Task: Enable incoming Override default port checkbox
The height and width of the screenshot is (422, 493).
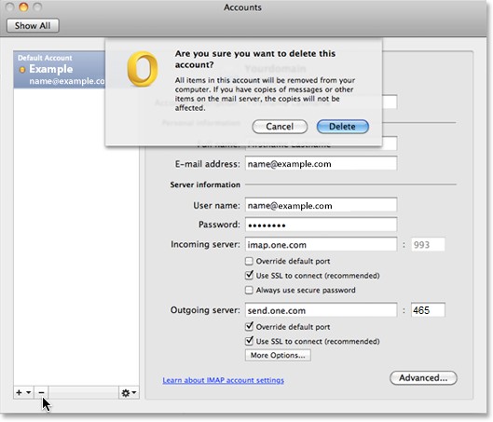Action: pyautogui.click(x=249, y=261)
